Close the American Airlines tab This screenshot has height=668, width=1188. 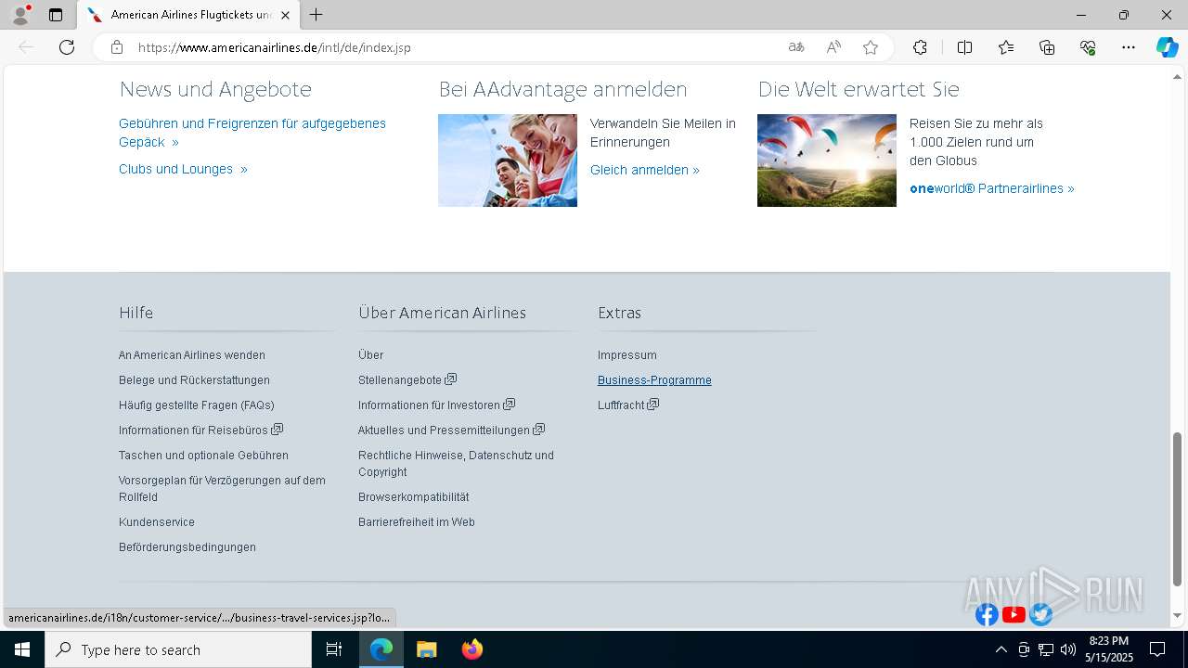(x=285, y=15)
